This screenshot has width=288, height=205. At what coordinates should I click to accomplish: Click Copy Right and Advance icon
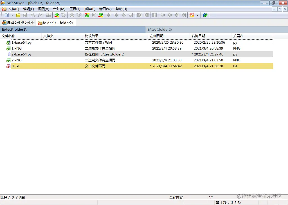click(124, 15)
